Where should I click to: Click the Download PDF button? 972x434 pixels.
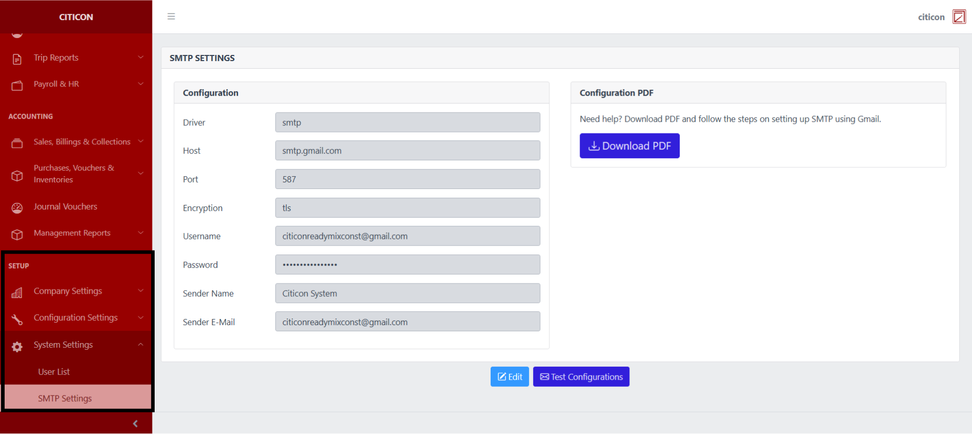(629, 146)
